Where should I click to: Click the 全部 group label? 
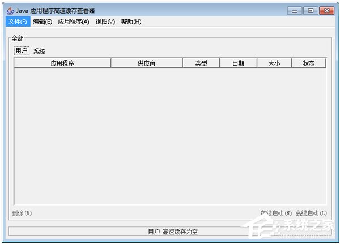[x=18, y=38]
